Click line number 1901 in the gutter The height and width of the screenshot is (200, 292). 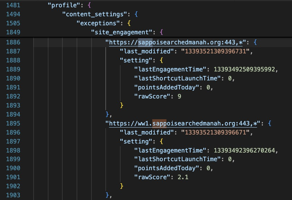(13, 177)
